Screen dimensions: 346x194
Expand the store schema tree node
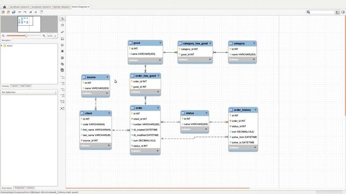click(2, 46)
